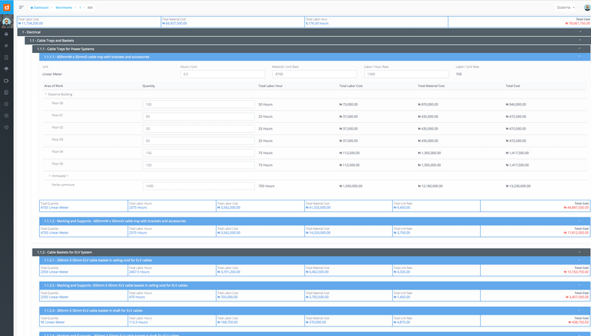Open the building sidebar icon

(x=6, y=57)
